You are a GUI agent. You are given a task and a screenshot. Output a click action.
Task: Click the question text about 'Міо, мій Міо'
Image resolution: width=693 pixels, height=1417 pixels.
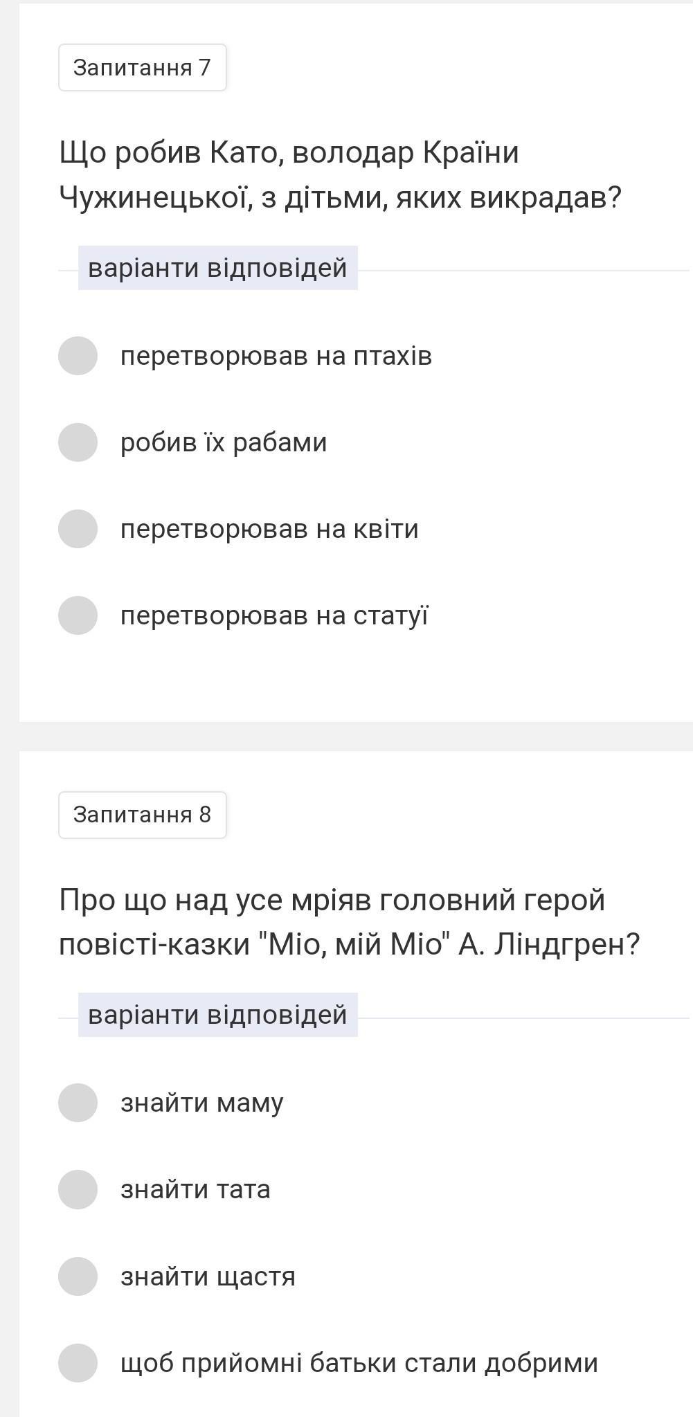point(349,921)
